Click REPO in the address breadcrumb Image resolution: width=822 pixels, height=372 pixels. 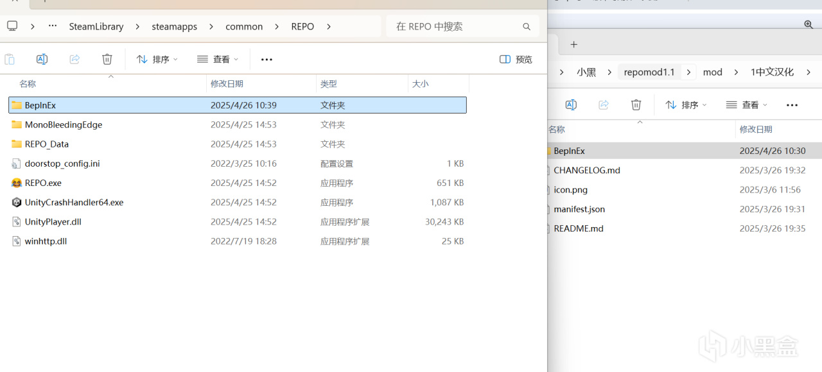pos(302,26)
